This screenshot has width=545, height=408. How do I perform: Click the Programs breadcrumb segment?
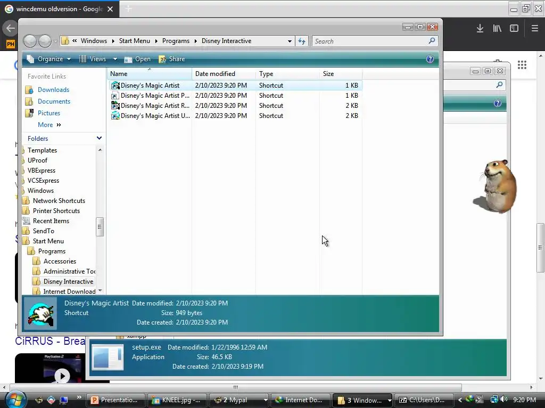point(176,41)
